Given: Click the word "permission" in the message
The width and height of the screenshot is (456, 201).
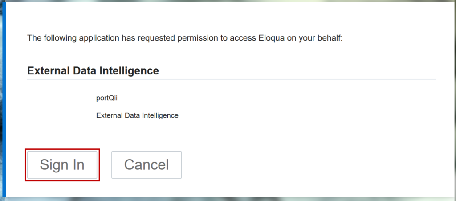Looking at the screenshot, I should (x=198, y=38).
